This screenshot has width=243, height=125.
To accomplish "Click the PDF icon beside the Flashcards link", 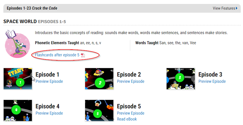I will coord(83,55).
